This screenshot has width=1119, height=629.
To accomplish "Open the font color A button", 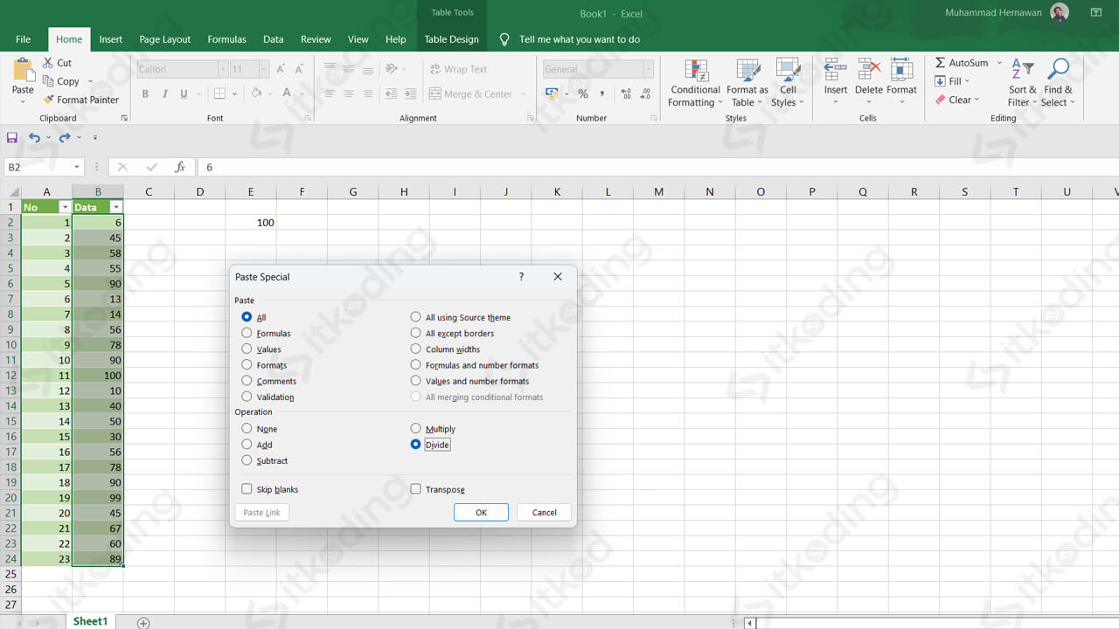I will [x=287, y=94].
